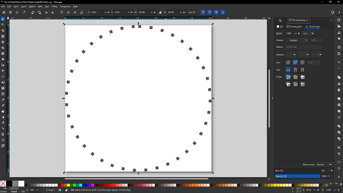
Task: Select the Dropper color picker tool
Action: tap(3, 99)
